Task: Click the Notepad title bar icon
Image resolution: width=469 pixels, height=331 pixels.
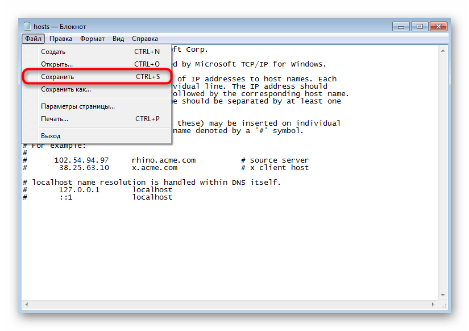Action: (x=27, y=26)
